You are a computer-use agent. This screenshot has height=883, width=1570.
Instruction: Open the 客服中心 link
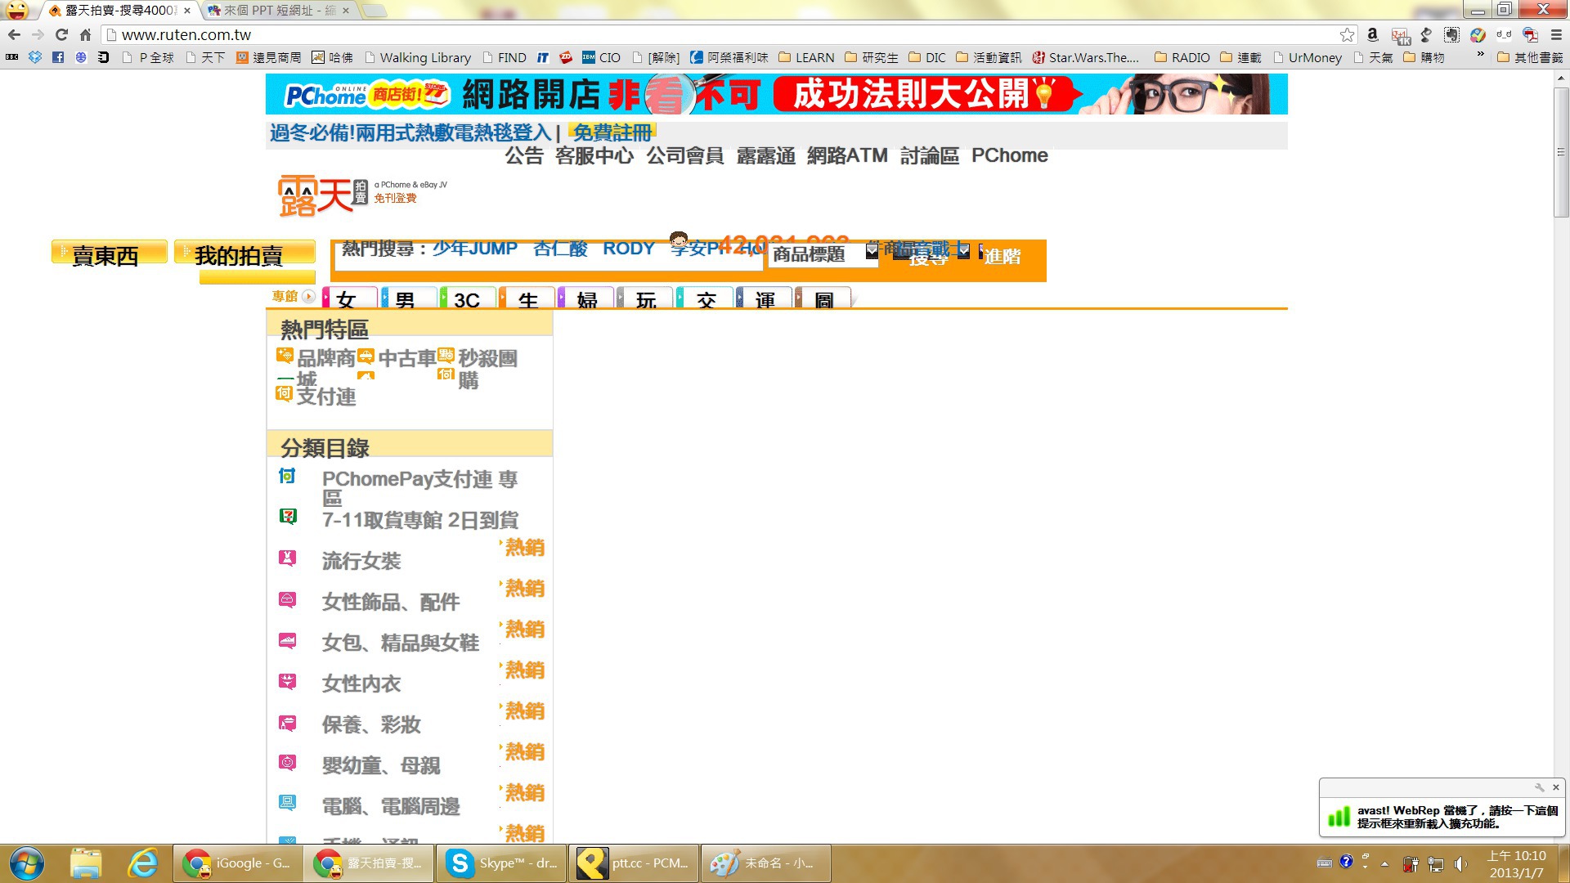pos(594,155)
